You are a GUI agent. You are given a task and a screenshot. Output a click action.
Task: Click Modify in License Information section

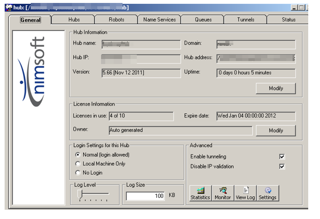point(276,131)
